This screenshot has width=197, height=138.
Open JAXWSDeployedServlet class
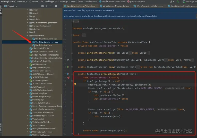point(43,74)
